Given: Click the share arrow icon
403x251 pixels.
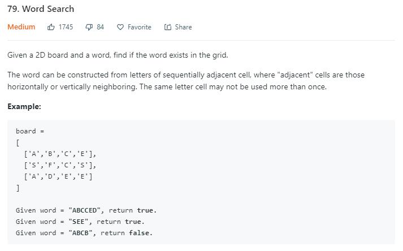Looking at the screenshot, I should click(168, 27).
